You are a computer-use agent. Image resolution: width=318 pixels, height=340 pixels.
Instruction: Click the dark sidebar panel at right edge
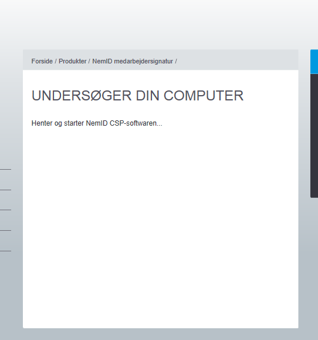[x=314, y=136]
